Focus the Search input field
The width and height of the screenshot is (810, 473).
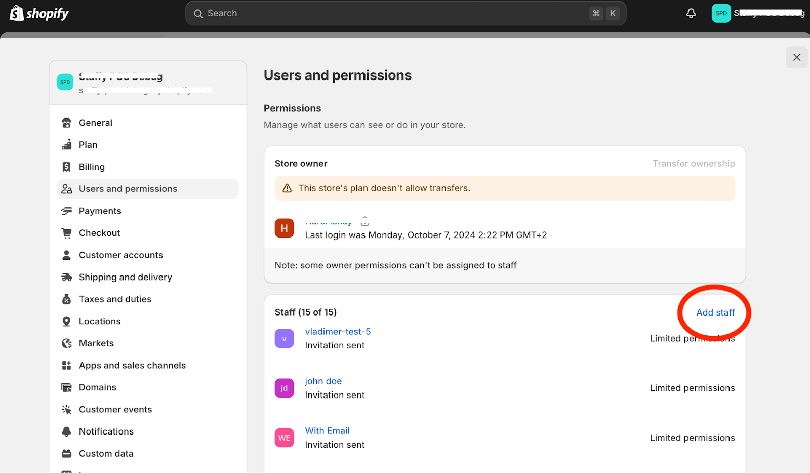[406, 13]
